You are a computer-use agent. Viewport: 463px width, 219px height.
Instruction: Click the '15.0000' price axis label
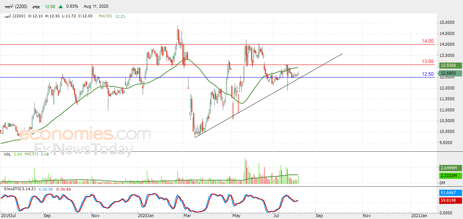448,23
